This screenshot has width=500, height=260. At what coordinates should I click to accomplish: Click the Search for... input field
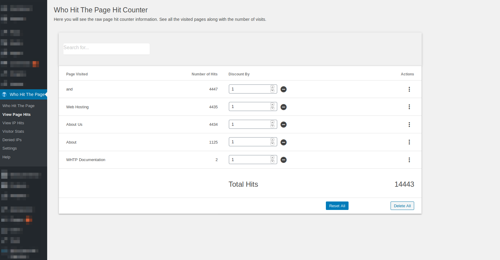click(x=106, y=49)
